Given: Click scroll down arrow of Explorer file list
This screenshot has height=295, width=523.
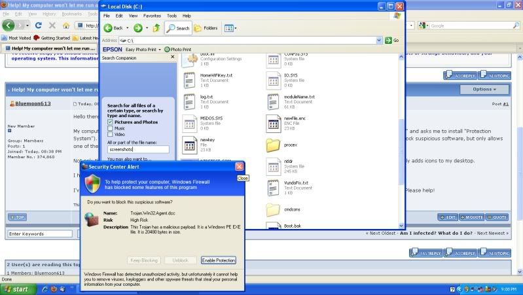Looking at the screenshot, I should 401,226.
